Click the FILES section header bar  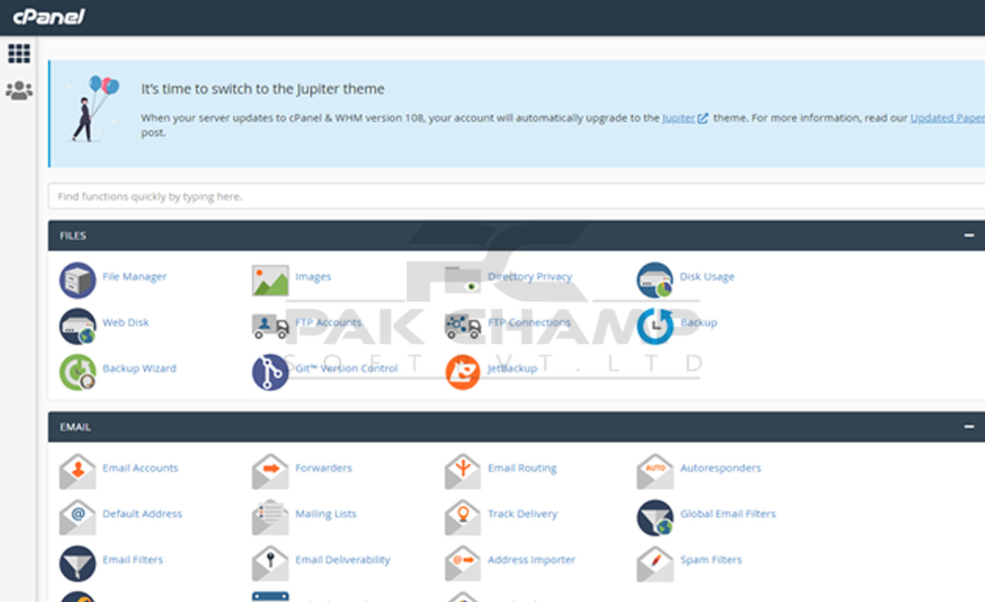516,235
